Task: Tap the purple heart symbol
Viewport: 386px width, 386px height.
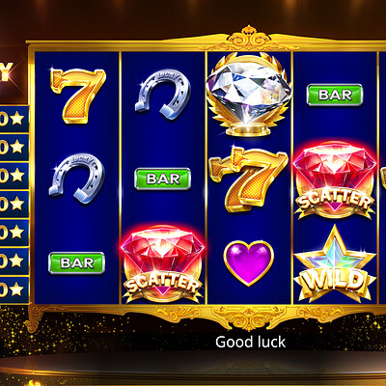Action: coord(249,262)
